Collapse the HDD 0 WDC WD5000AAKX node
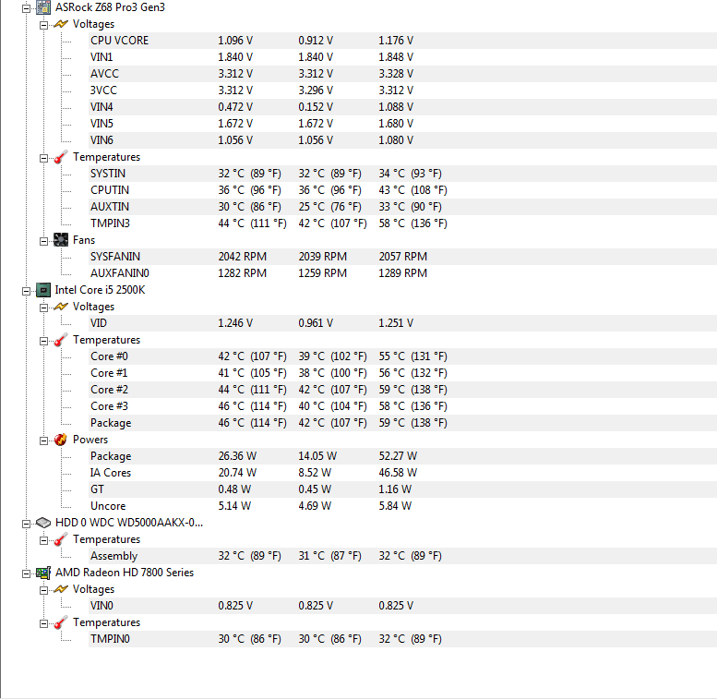717x700 pixels. 27,524
